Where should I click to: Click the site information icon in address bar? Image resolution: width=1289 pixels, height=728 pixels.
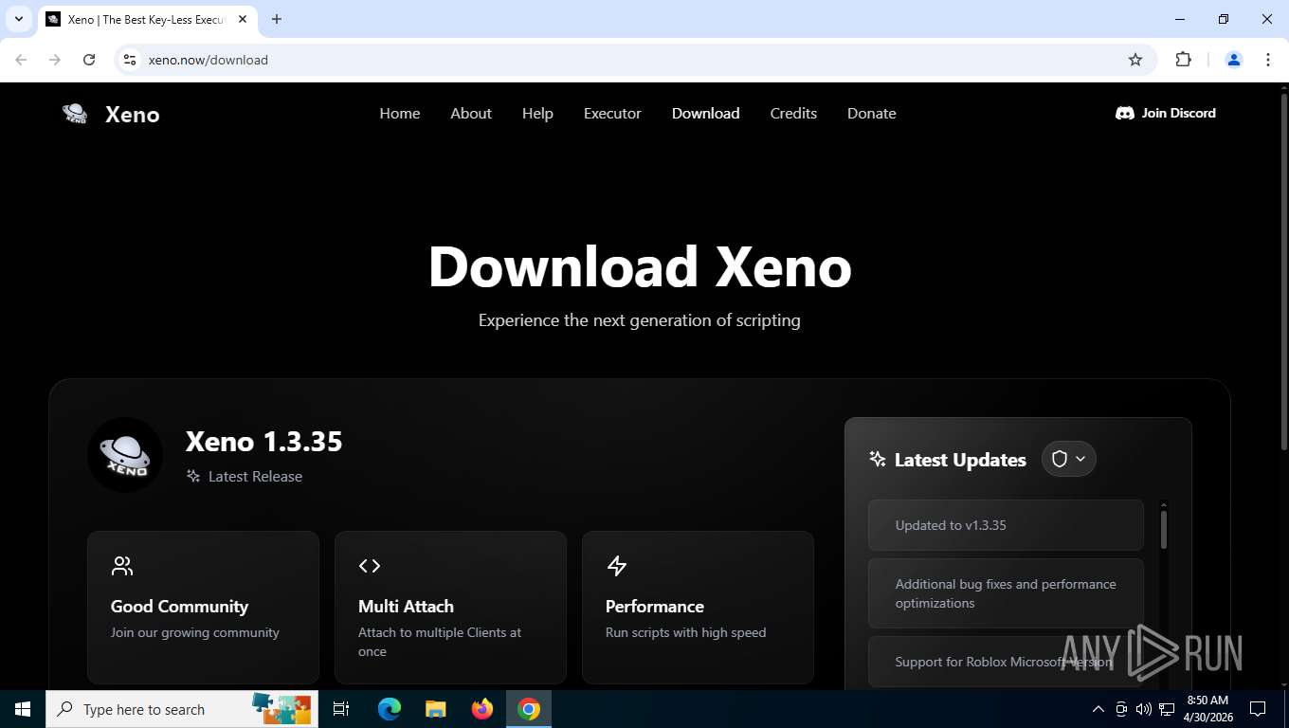pos(131,60)
